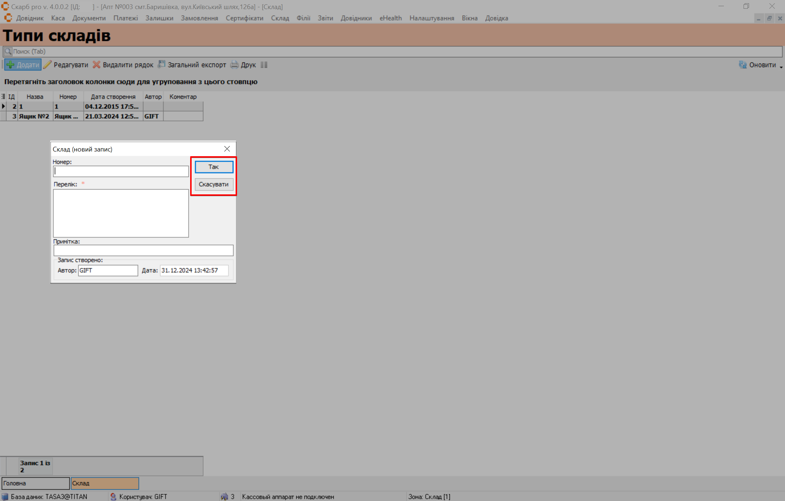Select the Ящик №2 table row
This screenshot has height=501, width=785.
(35, 116)
